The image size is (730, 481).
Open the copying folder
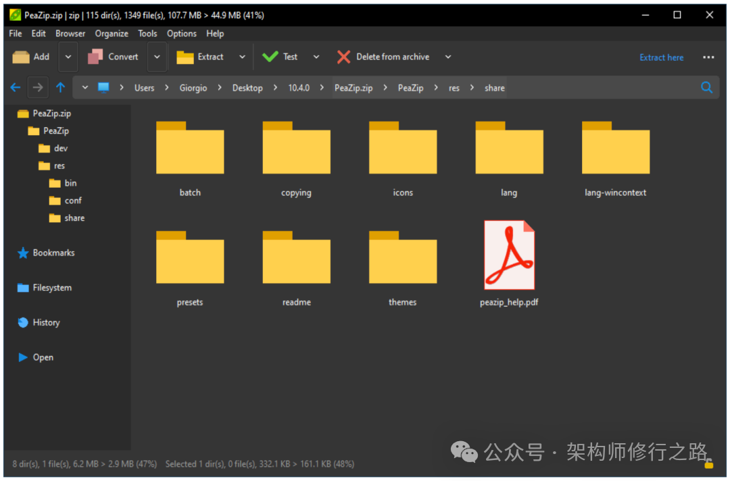pos(296,158)
